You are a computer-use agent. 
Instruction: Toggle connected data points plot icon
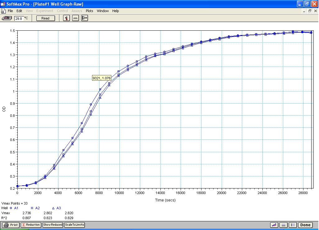[274, 225]
